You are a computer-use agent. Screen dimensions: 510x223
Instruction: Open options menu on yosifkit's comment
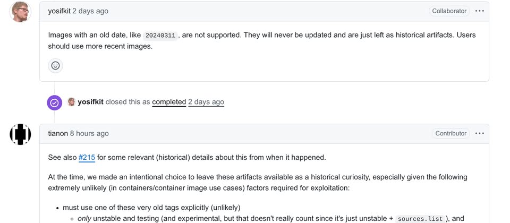tap(480, 11)
